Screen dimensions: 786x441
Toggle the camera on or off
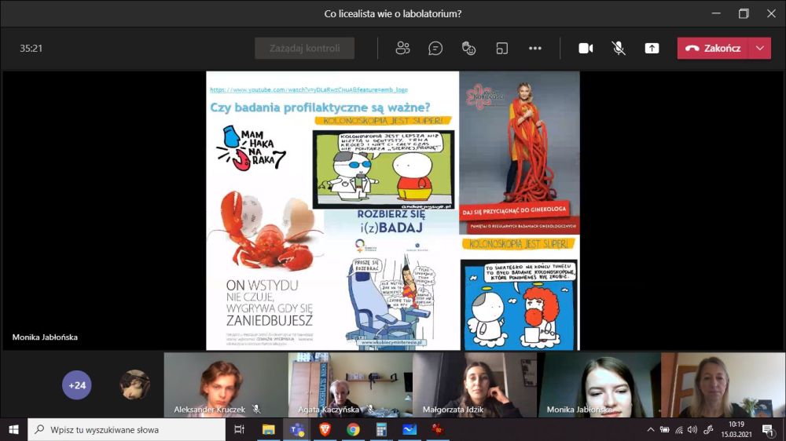click(x=586, y=48)
